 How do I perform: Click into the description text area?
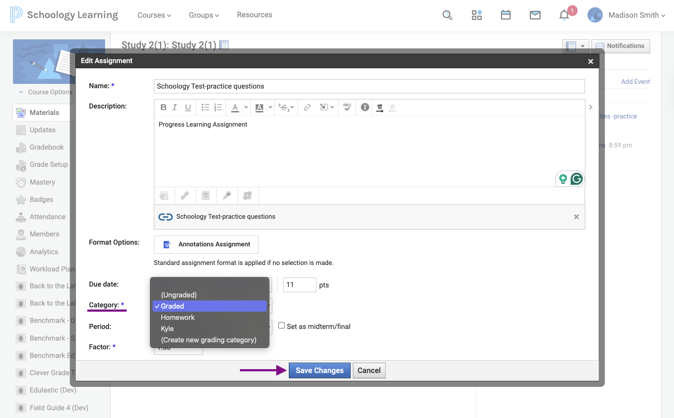click(x=369, y=151)
